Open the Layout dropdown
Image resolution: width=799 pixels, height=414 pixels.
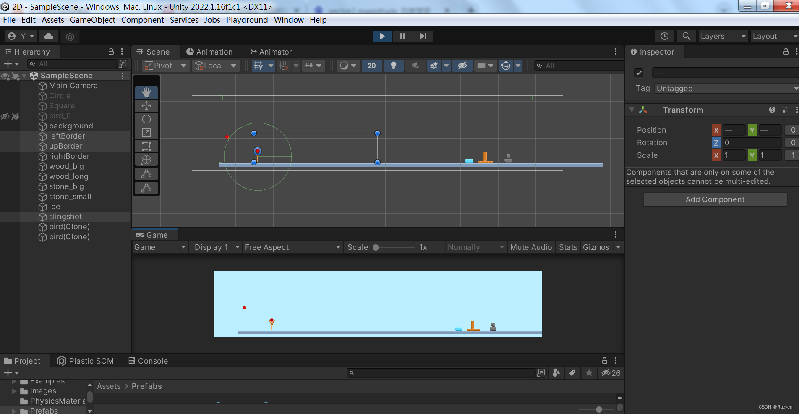coord(775,36)
